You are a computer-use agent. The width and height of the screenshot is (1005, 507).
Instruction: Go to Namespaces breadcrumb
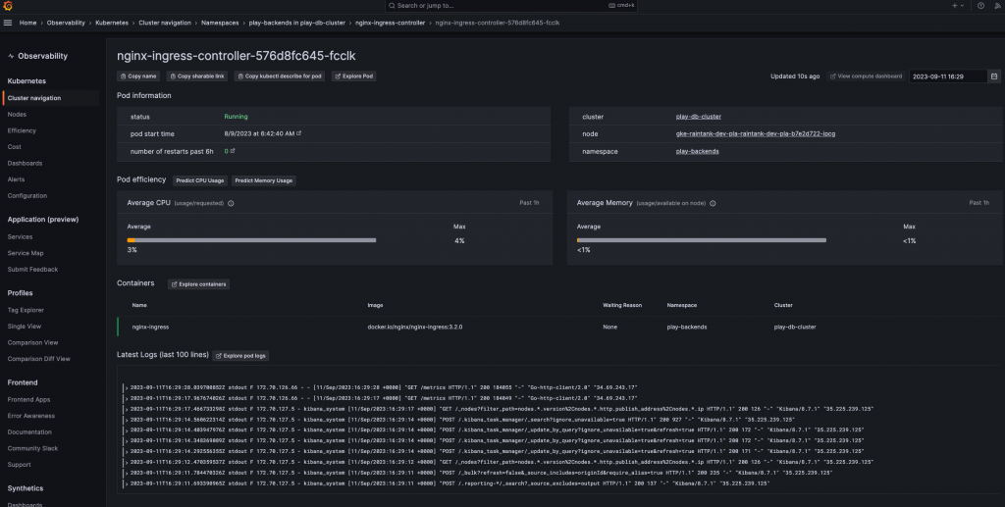pos(220,23)
